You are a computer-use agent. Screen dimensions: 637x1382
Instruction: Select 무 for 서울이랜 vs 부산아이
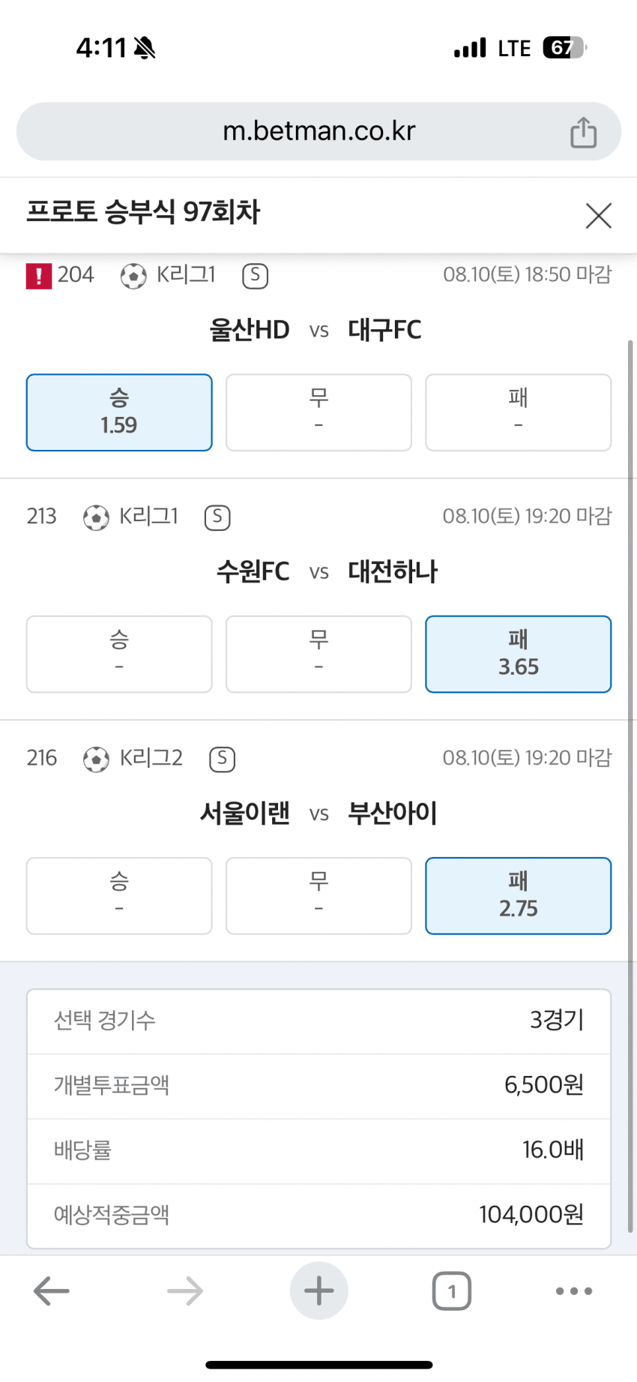318,895
